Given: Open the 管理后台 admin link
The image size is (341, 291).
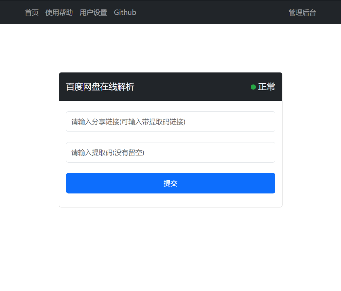Looking at the screenshot, I should 302,13.
